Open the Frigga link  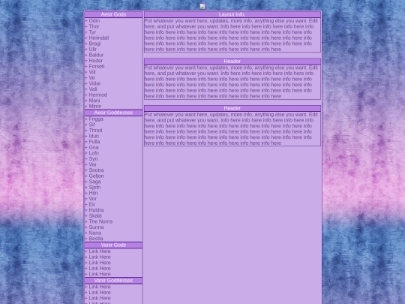click(96, 119)
